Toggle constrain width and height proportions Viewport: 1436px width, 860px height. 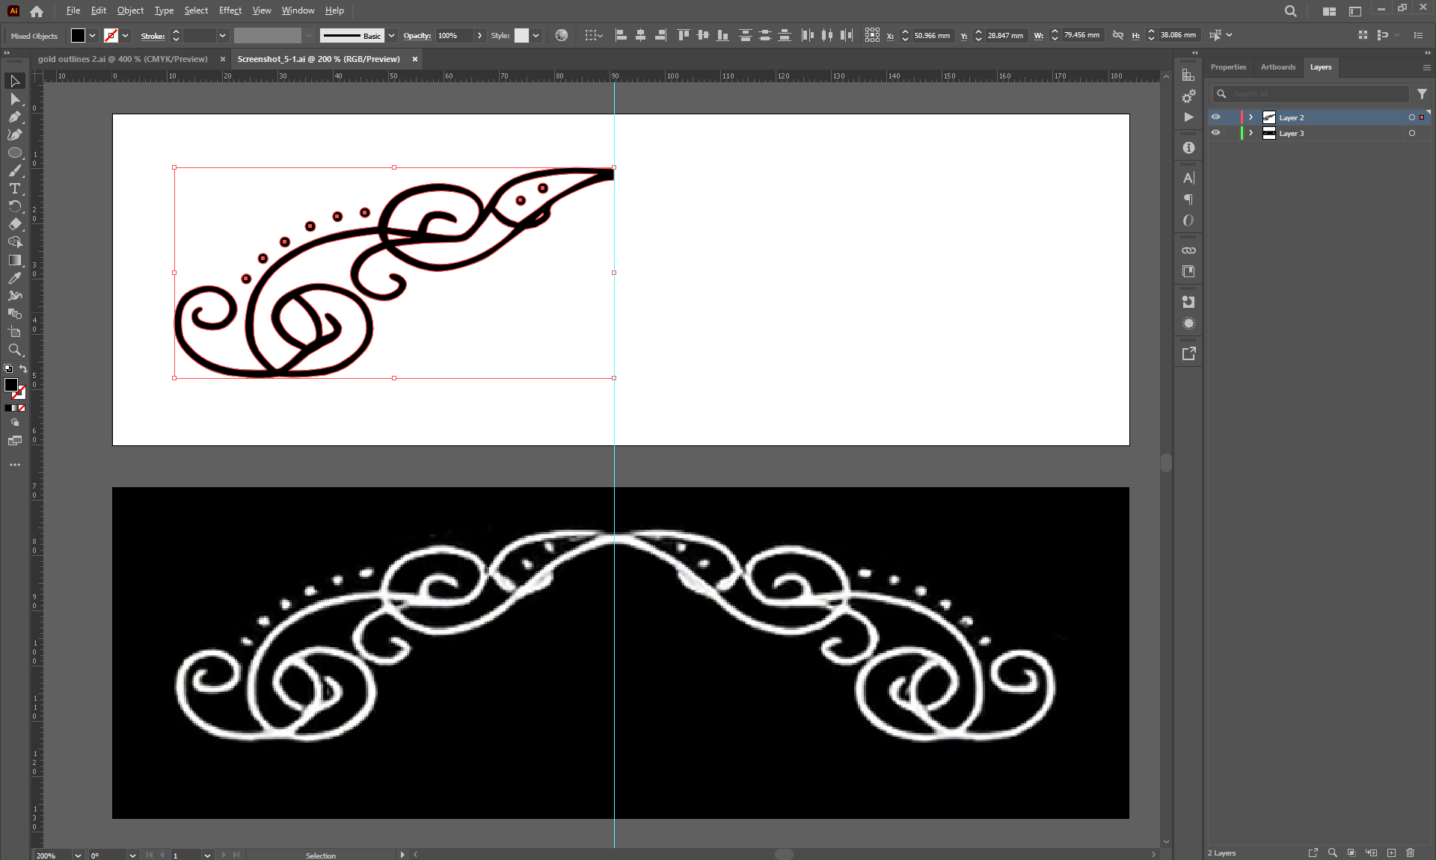[1117, 35]
